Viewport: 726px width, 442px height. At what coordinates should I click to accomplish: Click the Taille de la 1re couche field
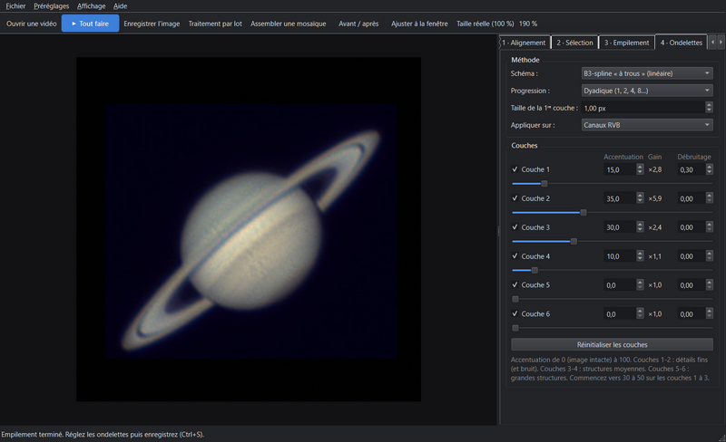click(x=643, y=108)
